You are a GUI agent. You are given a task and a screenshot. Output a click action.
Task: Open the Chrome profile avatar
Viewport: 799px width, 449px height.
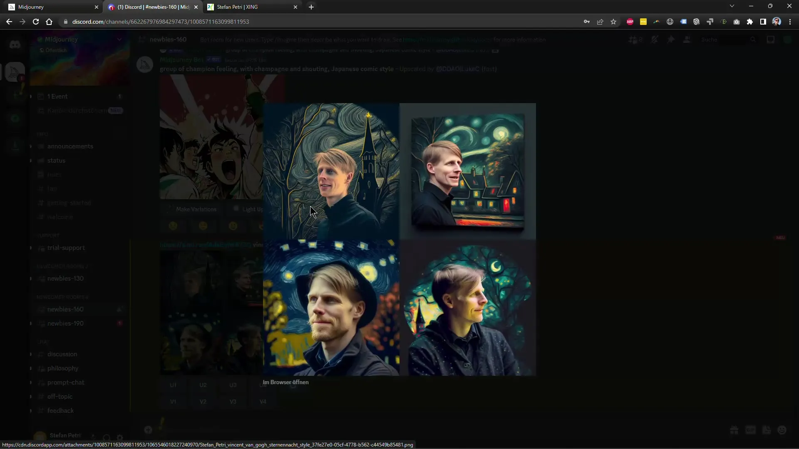pyautogui.click(x=777, y=22)
